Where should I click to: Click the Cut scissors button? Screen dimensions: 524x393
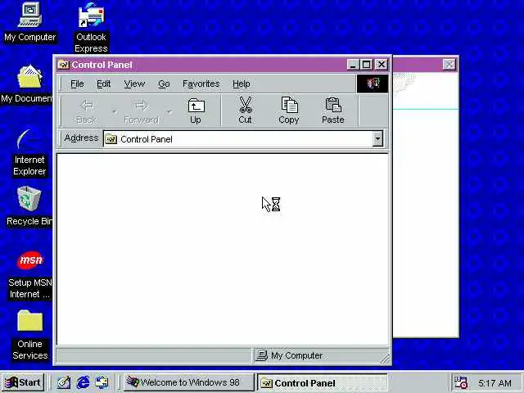click(x=245, y=111)
